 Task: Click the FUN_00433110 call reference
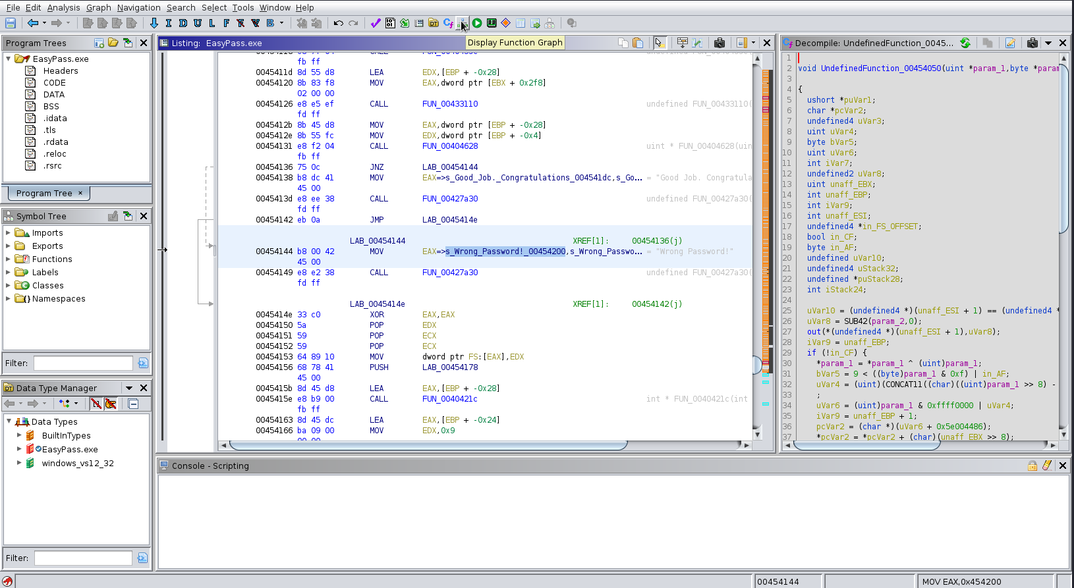(450, 104)
